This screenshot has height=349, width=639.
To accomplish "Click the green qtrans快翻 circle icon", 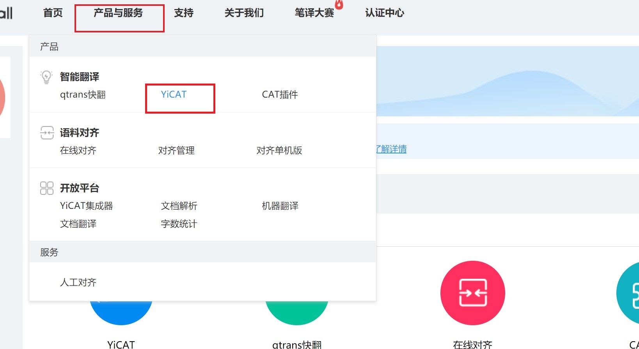I will coord(297,313).
